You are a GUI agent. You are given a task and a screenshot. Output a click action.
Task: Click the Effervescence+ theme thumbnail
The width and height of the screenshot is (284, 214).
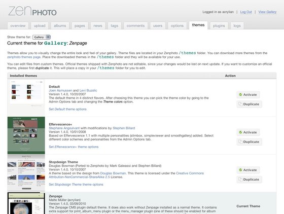[x=26, y=135]
